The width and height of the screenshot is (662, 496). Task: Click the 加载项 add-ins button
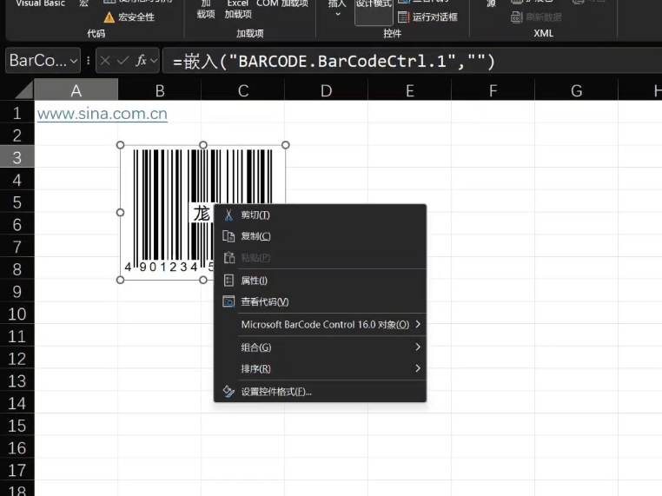206,10
